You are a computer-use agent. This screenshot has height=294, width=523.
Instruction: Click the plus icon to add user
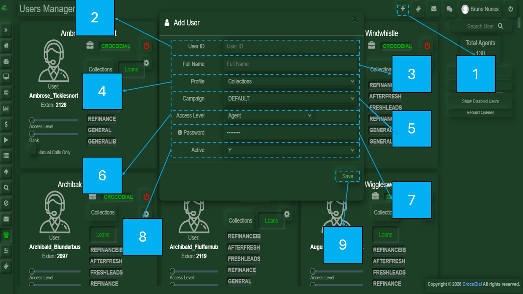(403, 9)
